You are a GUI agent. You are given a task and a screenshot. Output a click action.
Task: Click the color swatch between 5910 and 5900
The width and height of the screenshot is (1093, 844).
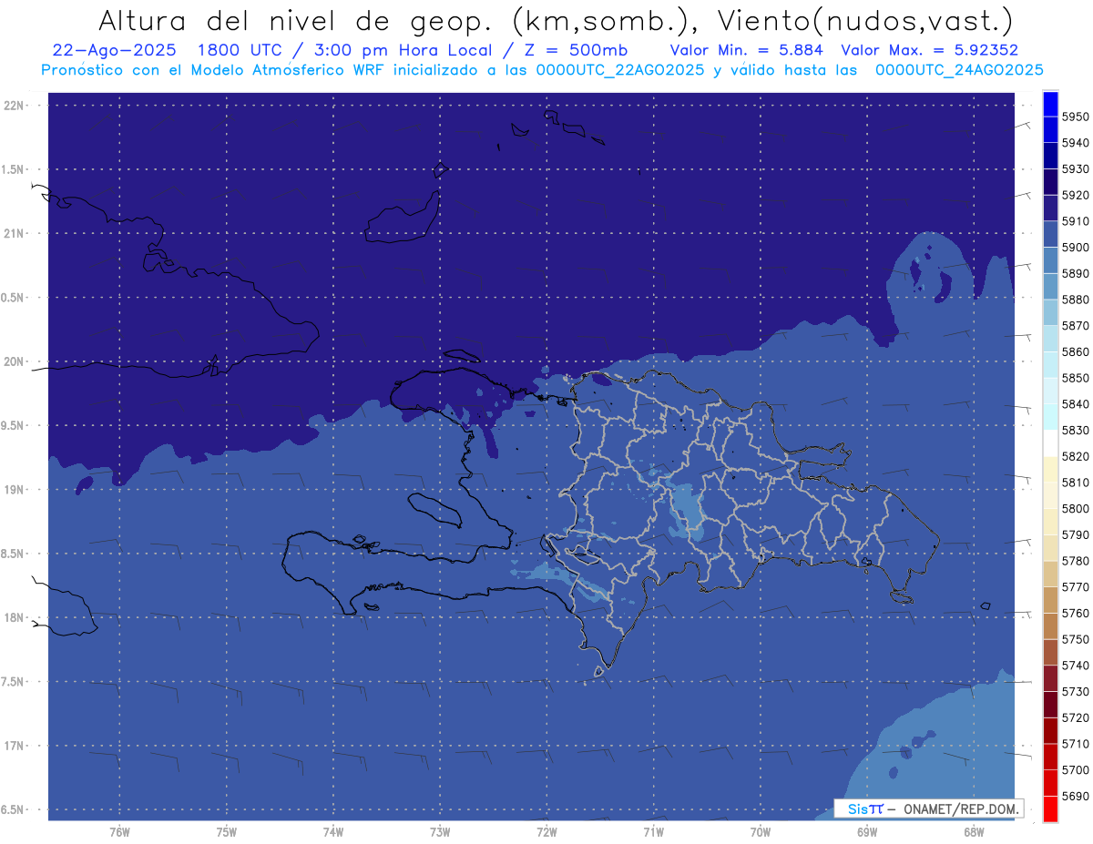pos(1049,234)
